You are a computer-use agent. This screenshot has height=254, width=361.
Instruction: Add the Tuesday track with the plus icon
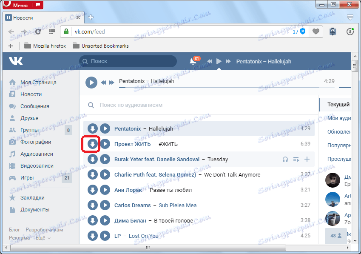click(x=307, y=159)
